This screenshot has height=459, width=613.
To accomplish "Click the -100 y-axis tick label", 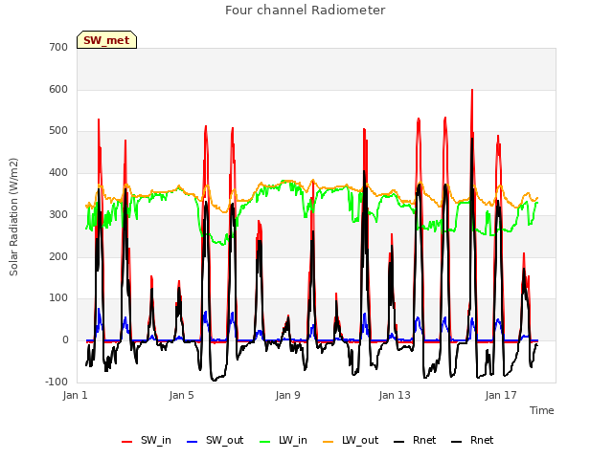I will [57, 382].
